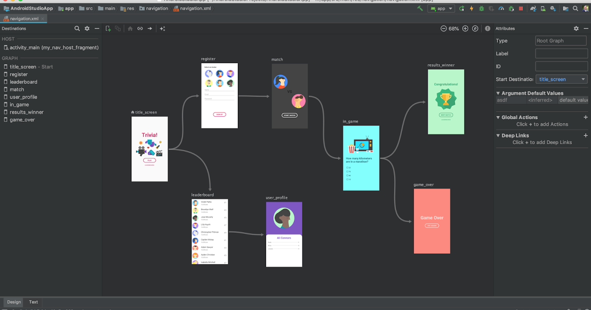This screenshot has width=591, height=310.
Task: Run the app with the green play icon
Action: point(460,8)
